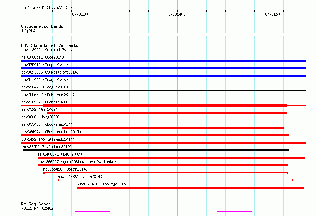Click the blue bar under nsv575915
Screen dimensions: 316x216
click(163, 68)
